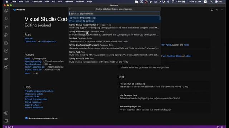Click Interface overview item
229x128 pixels.
pos(164,97)
